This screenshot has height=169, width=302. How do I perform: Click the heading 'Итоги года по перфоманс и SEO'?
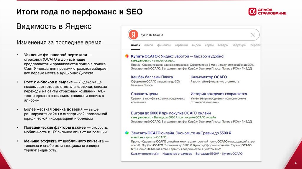tap(79, 12)
